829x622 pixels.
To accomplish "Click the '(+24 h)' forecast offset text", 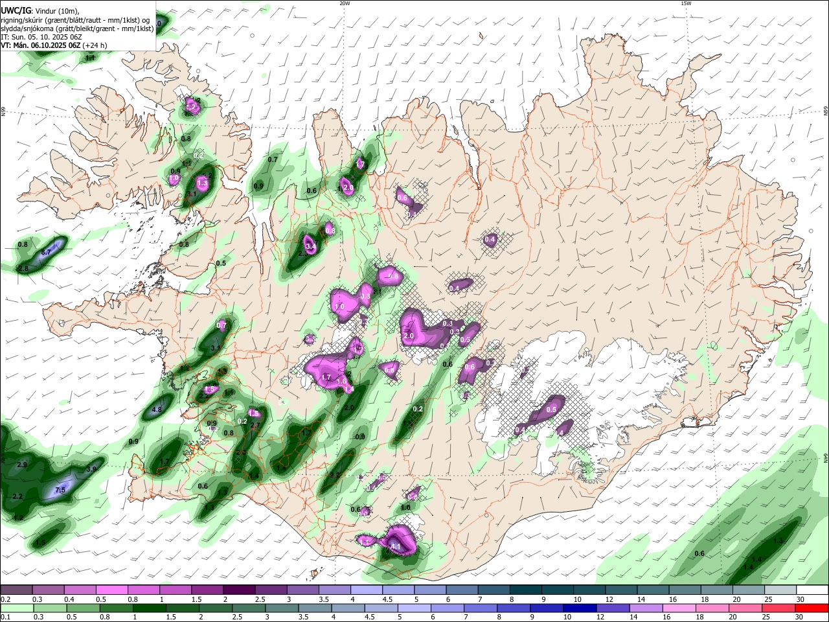I will pyautogui.click(x=95, y=45).
